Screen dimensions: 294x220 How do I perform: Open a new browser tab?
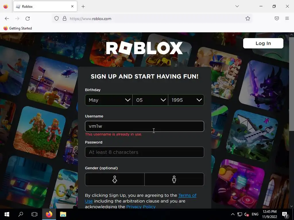(x=83, y=7)
